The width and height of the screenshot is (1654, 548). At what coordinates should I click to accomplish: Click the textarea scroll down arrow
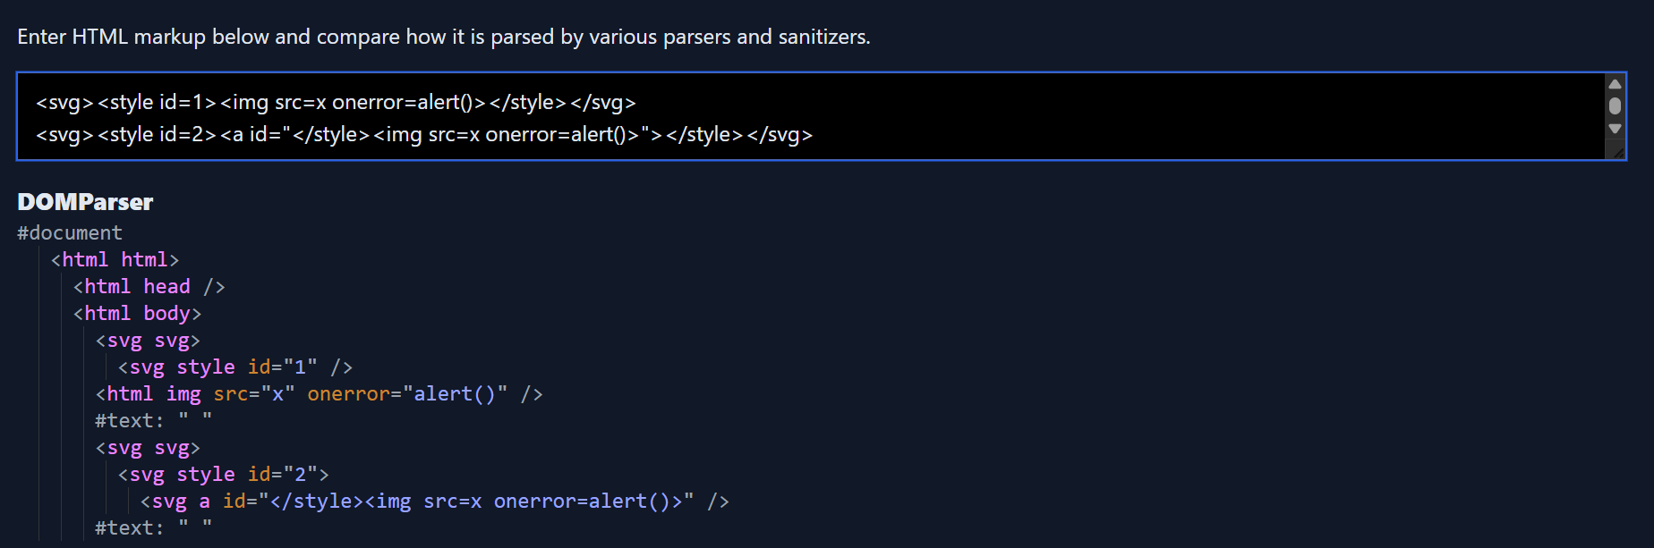pyautogui.click(x=1615, y=129)
